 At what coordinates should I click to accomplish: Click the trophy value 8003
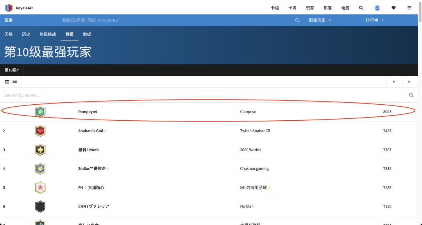point(387,112)
